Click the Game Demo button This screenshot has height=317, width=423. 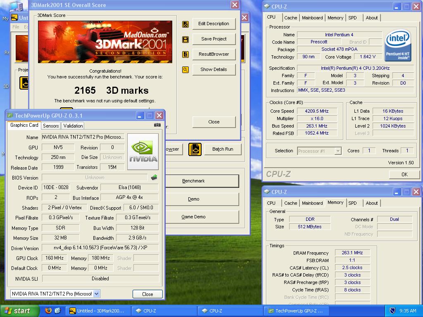(202, 217)
